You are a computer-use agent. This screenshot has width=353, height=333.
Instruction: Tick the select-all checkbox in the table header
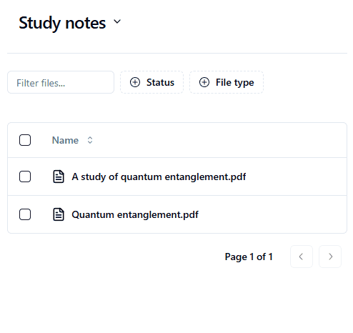[x=25, y=140]
